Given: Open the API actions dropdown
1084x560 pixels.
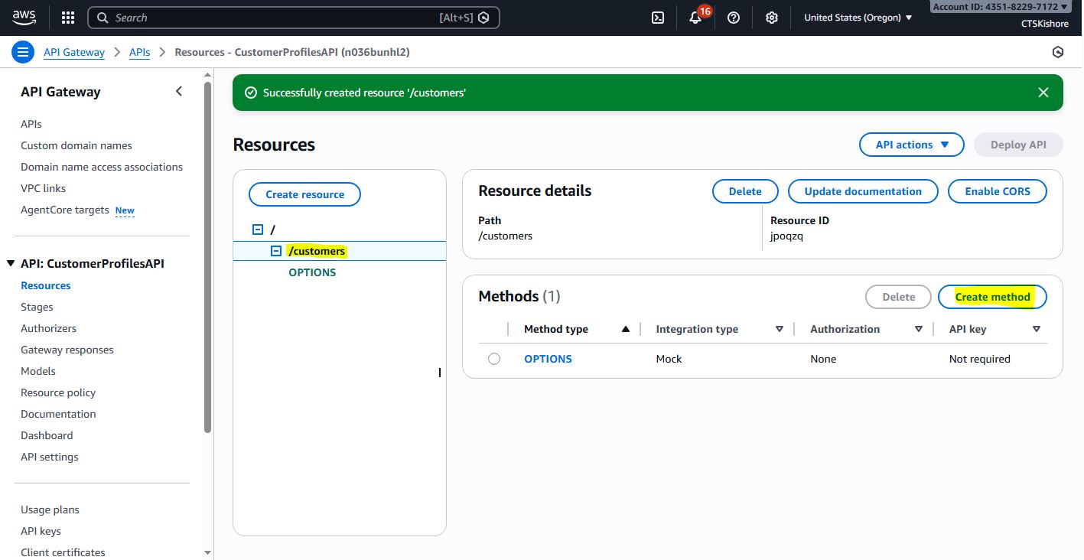Looking at the screenshot, I should click(x=911, y=145).
